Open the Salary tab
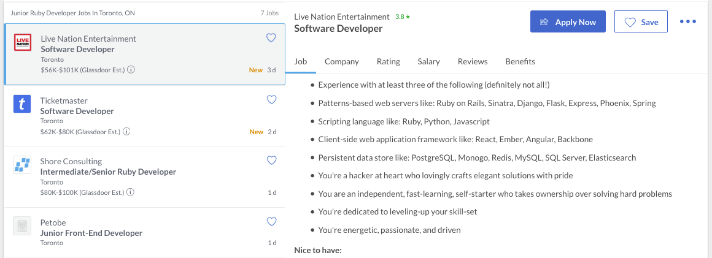The width and height of the screenshot is (712, 258). (428, 61)
